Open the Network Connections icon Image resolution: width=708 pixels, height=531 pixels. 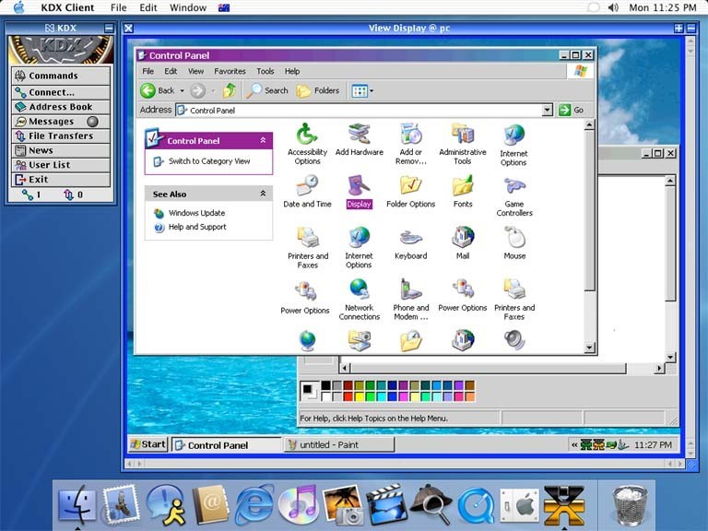click(x=359, y=300)
